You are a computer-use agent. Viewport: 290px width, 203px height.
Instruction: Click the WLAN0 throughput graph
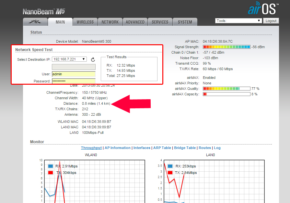click(95, 181)
